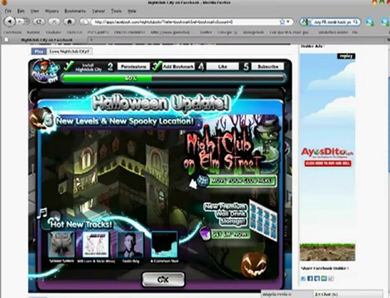This screenshot has width=390, height=298.
Task: Open the Chat tab in the bottom bar
Action: click(348, 295)
